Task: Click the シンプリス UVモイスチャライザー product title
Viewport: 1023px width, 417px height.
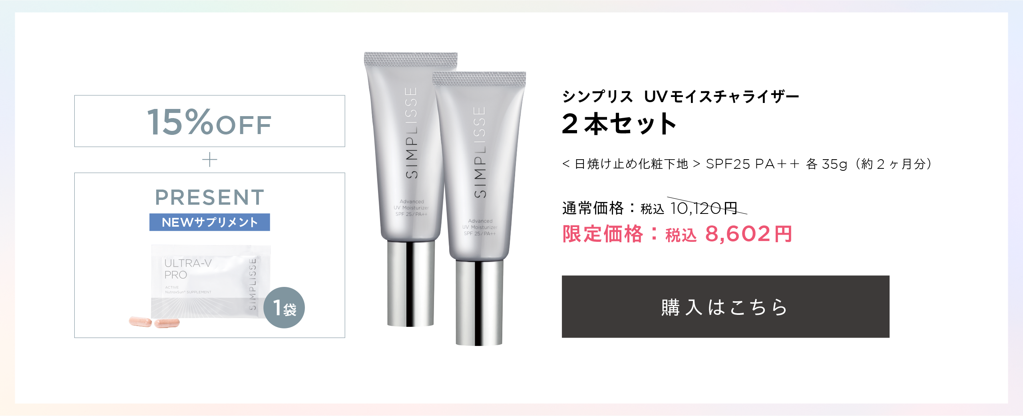Action: [x=680, y=97]
